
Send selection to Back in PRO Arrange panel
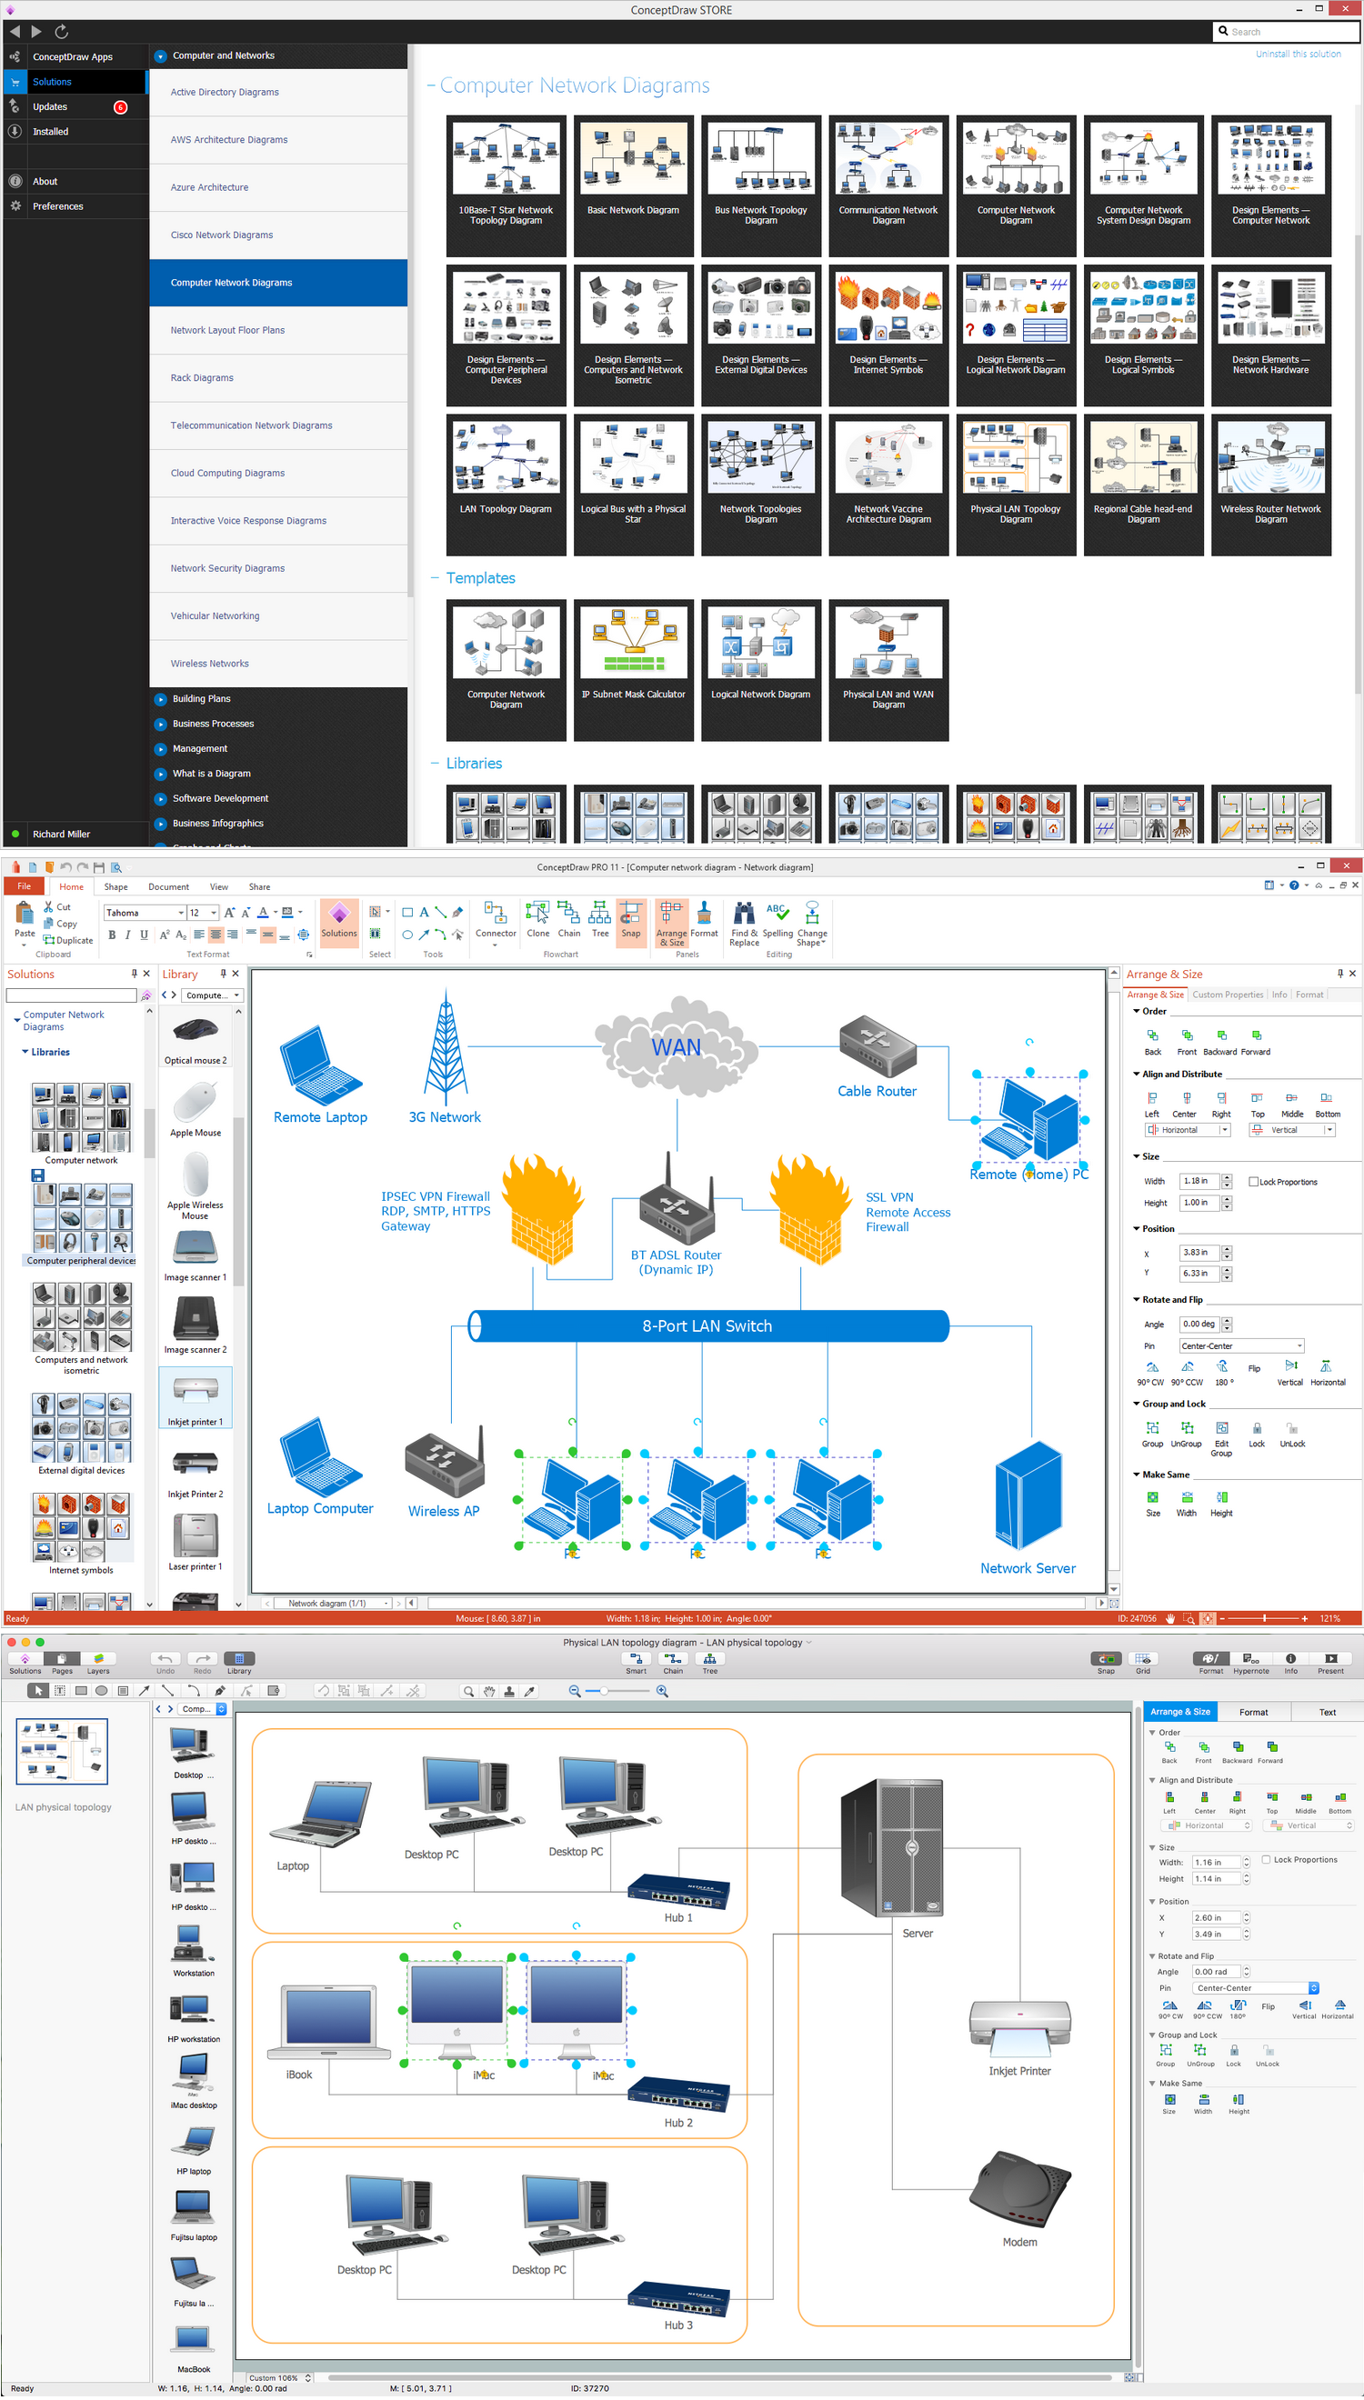(x=1153, y=1042)
